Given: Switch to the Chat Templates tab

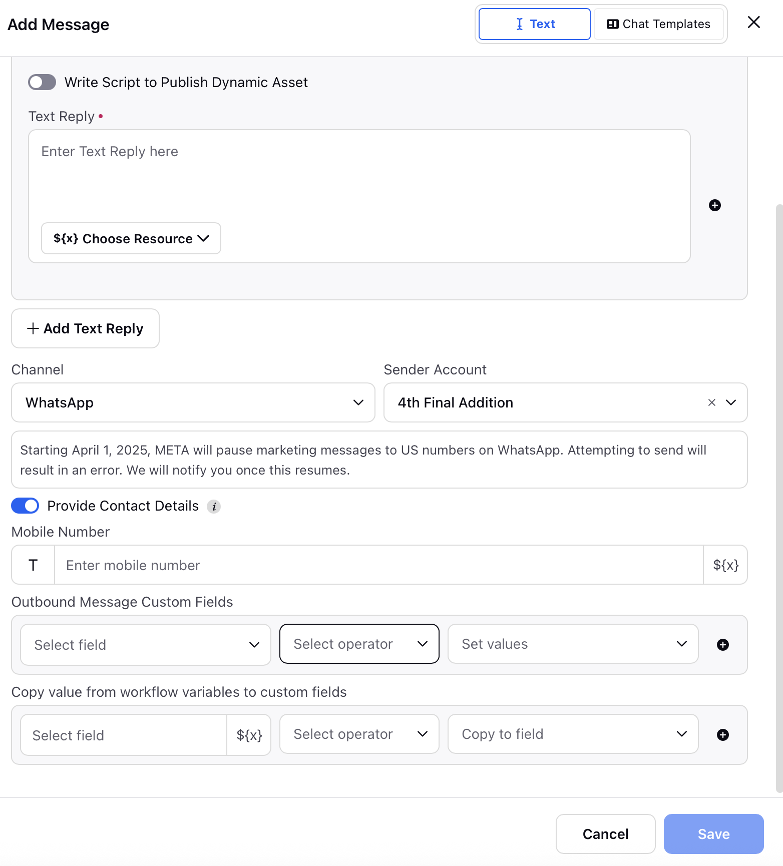Looking at the screenshot, I should [x=658, y=24].
